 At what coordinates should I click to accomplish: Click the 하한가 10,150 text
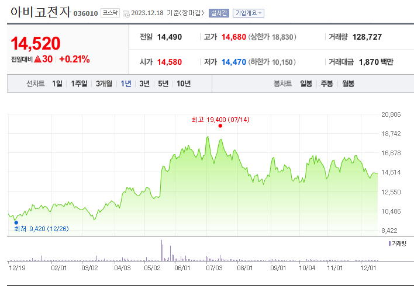272,62
